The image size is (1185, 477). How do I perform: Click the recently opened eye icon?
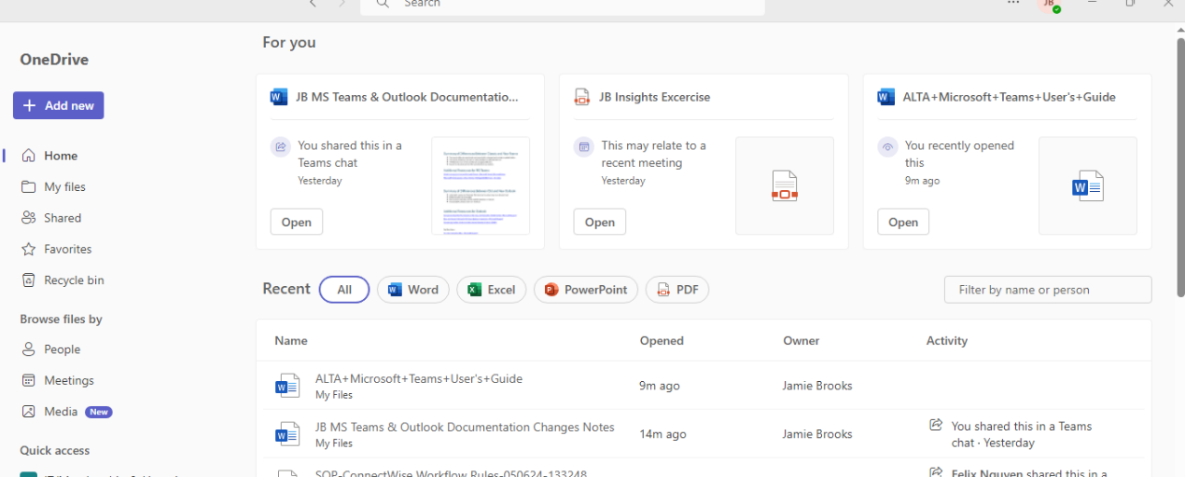887,146
